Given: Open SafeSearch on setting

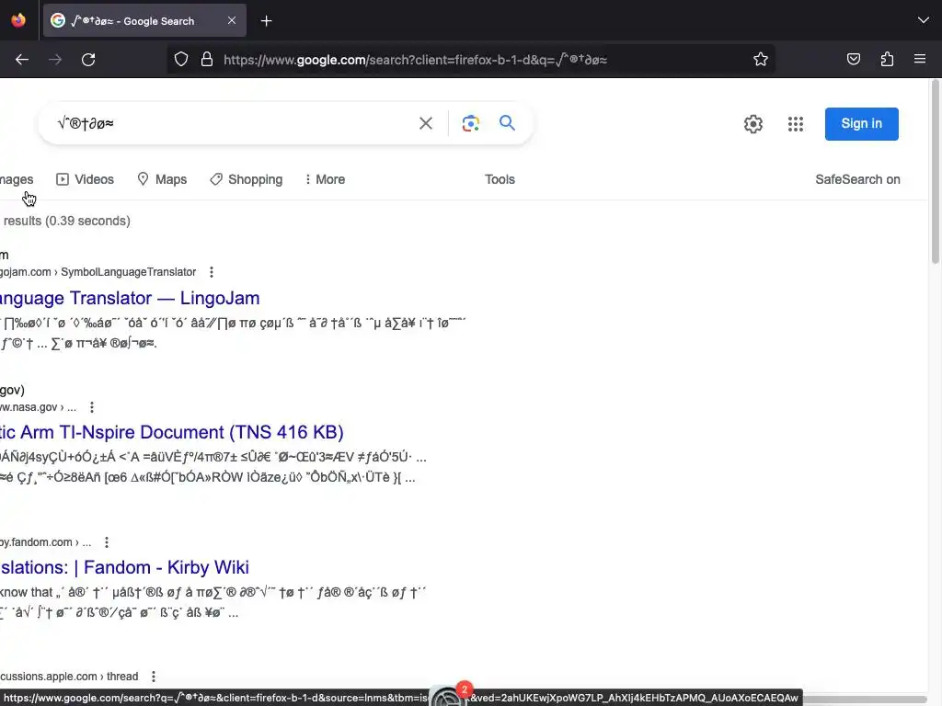Looking at the screenshot, I should (x=857, y=179).
